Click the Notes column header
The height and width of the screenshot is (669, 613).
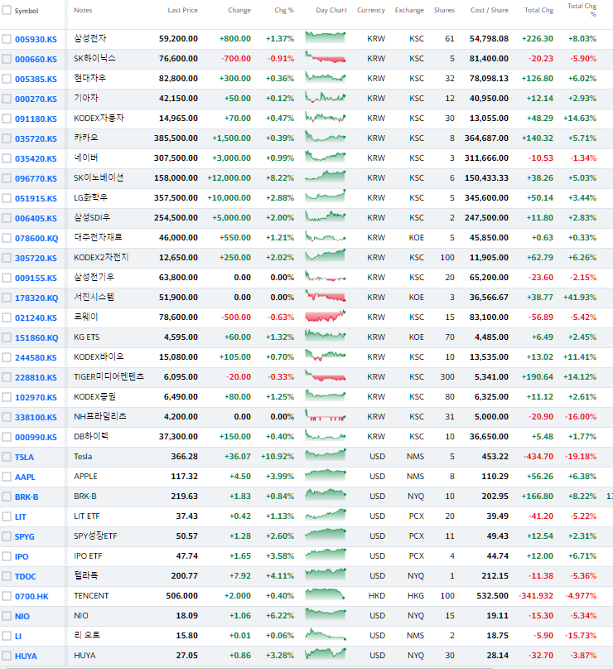click(x=83, y=10)
